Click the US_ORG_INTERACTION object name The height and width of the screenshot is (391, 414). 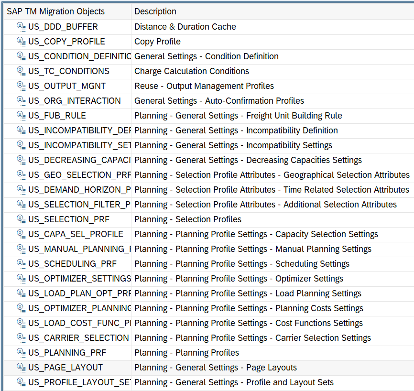(x=75, y=100)
